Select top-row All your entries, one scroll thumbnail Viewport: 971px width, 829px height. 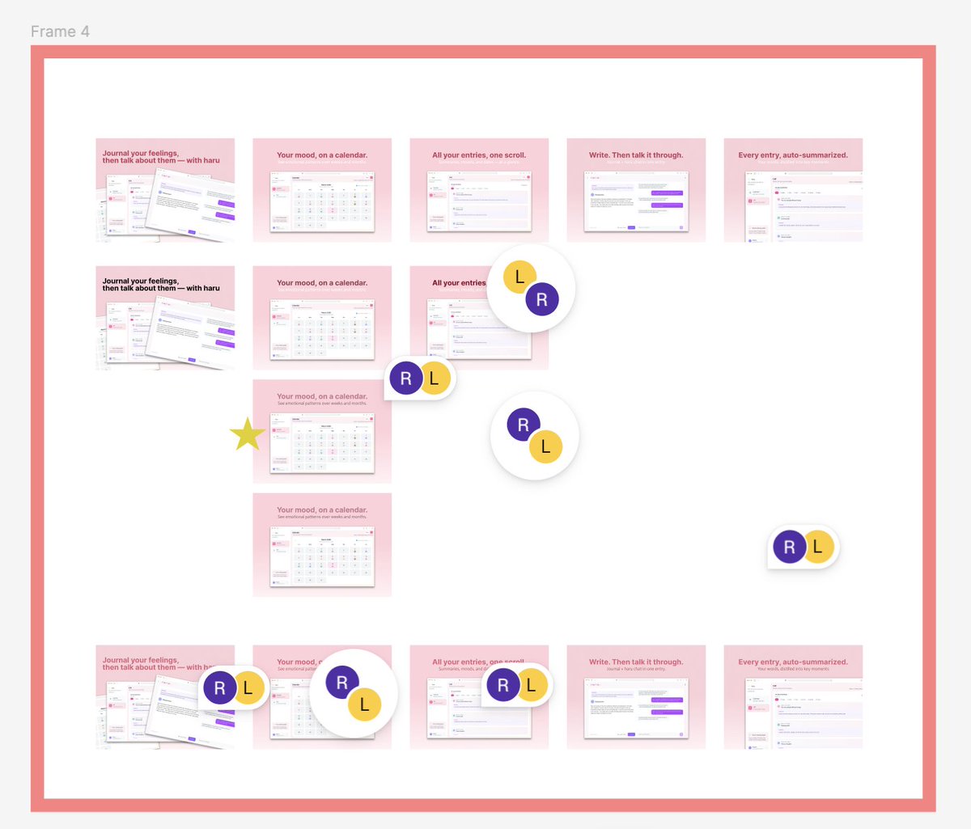(479, 190)
